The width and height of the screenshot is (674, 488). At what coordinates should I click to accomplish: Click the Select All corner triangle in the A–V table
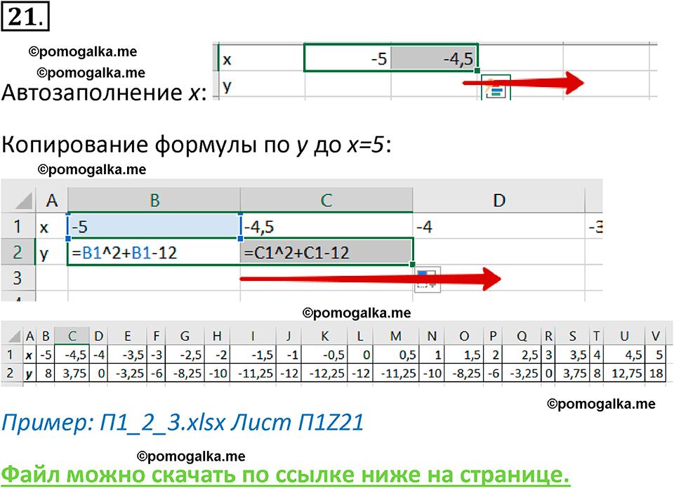(15, 336)
